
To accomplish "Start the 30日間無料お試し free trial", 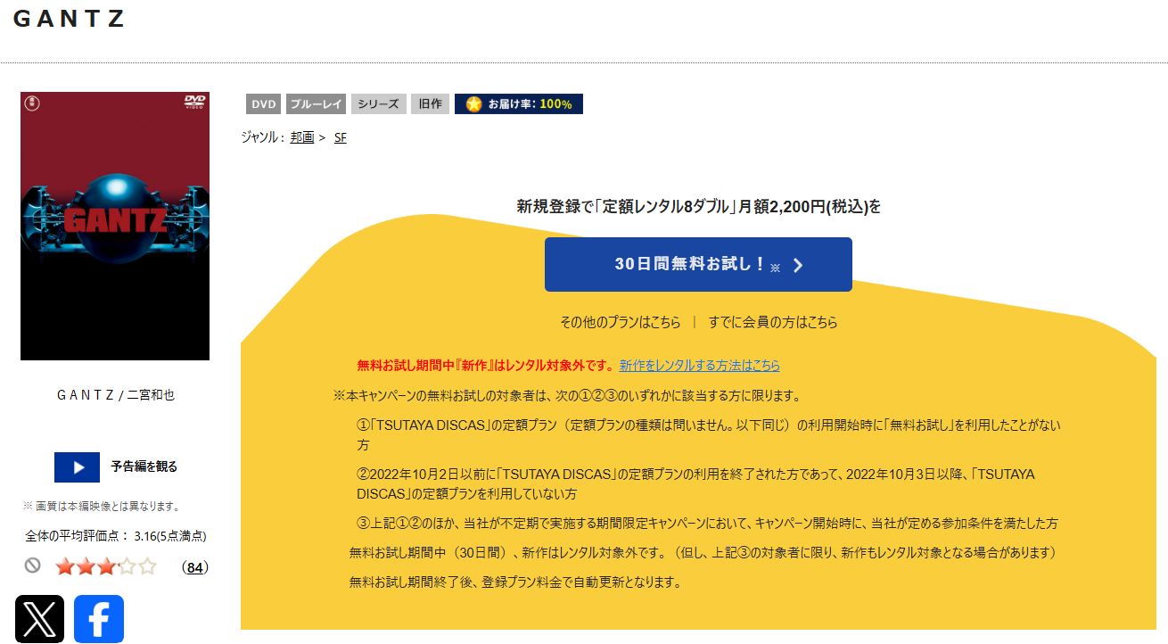I will point(698,264).
